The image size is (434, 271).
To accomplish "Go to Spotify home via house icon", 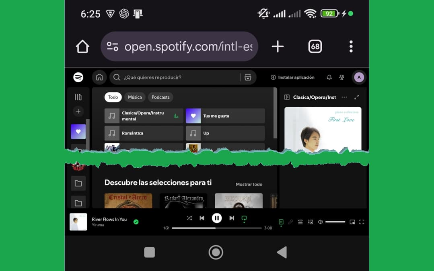I will click(x=99, y=77).
